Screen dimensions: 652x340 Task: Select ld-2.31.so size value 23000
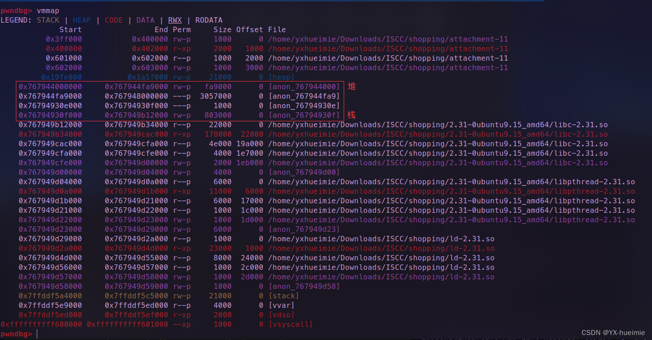(x=220, y=248)
